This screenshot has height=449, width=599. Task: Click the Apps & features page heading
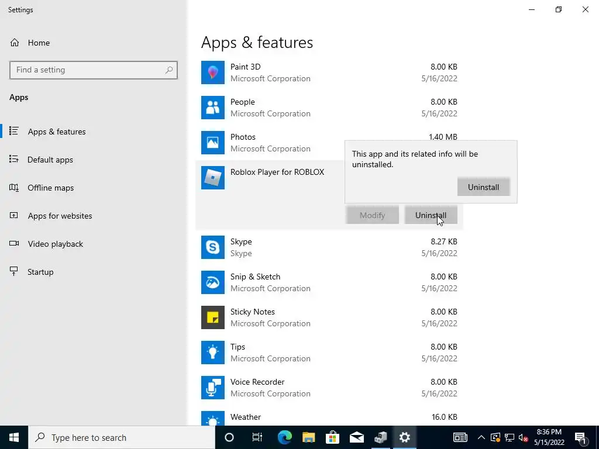[257, 42]
